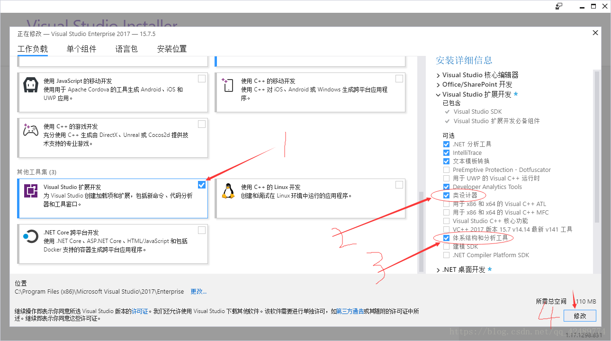
Task: Toggle 类设计器 checkbox
Action: (446, 195)
